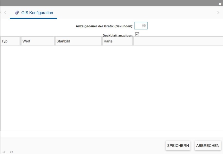Increase Anzeigedauer with the spinner up arrow
The image size is (223, 154).
[x=144, y=25]
